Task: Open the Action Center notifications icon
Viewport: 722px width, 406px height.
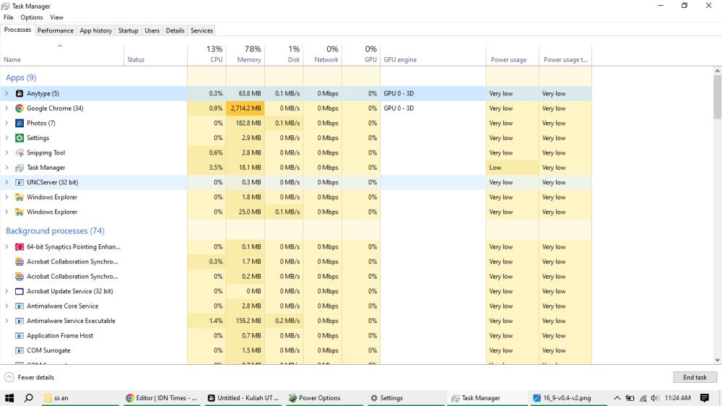Action: pyautogui.click(x=705, y=398)
